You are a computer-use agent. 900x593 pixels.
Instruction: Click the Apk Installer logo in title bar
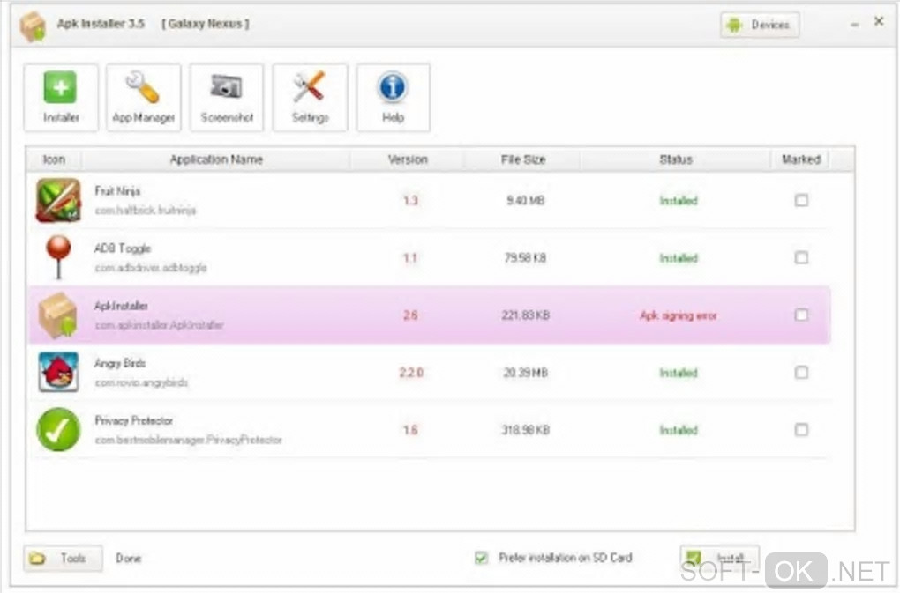(x=33, y=26)
